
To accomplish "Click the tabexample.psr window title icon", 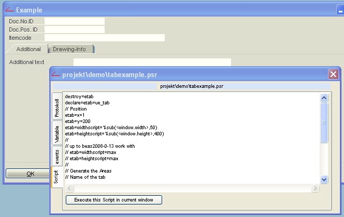I will [x=55, y=74].
